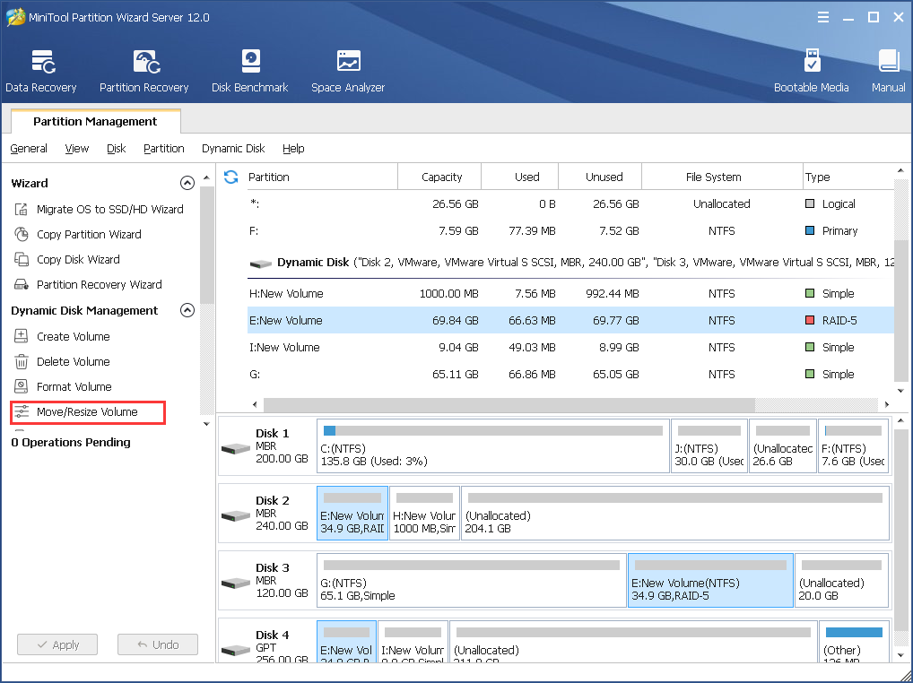Select the H:New Volume row
Image resolution: width=913 pixels, height=683 pixels.
click(x=570, y=293)
